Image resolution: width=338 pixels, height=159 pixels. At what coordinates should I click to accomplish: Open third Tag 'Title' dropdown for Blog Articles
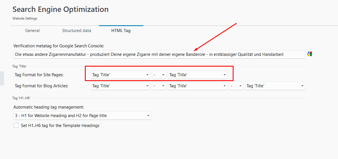275,86
